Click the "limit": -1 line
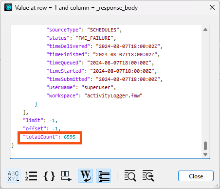This screenshot has width=220, height=189. (x=40, y=121)
